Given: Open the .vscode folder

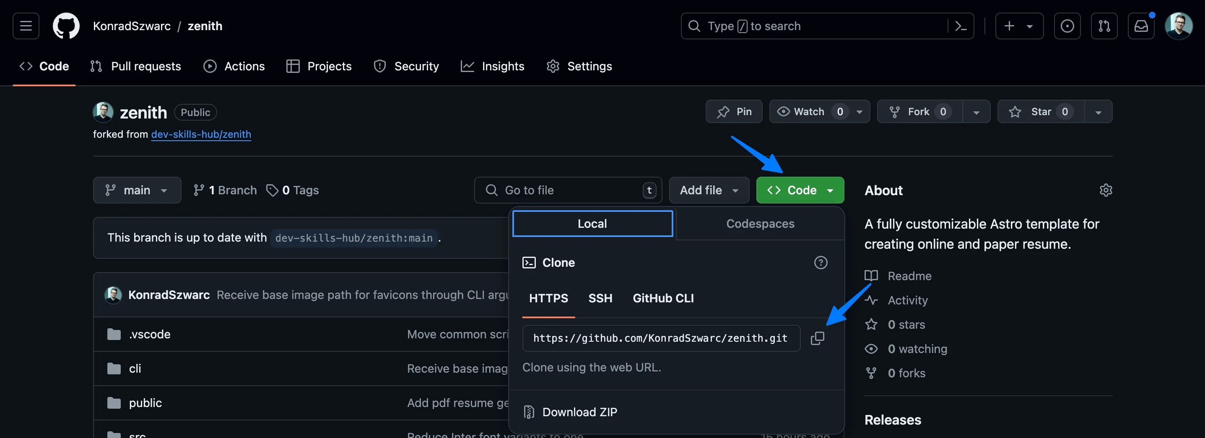Looking at the screenshot, I should 150,334.
